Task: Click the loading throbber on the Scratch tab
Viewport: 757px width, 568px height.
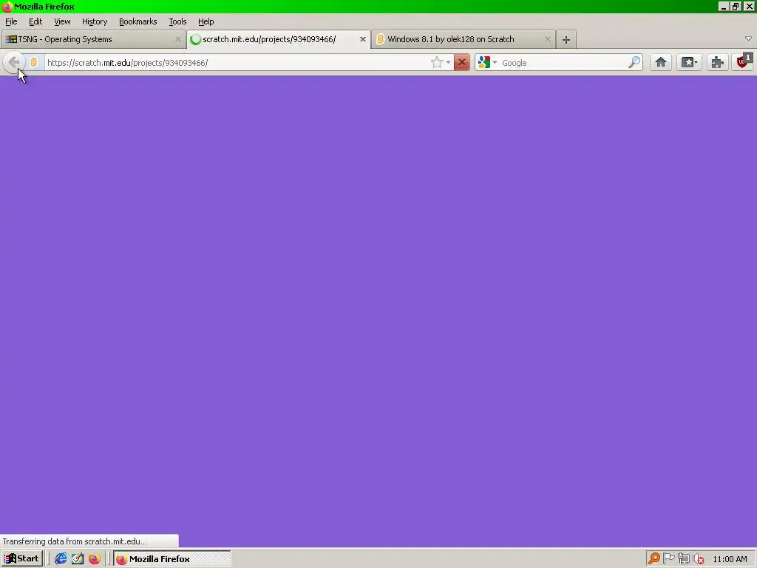Action: (x=195, y=40)
